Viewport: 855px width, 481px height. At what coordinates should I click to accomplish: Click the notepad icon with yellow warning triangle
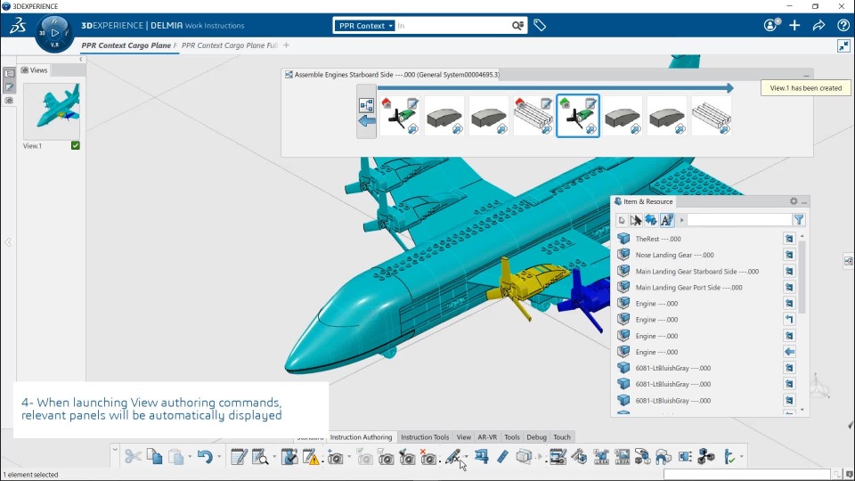click(x=311, y=456)
